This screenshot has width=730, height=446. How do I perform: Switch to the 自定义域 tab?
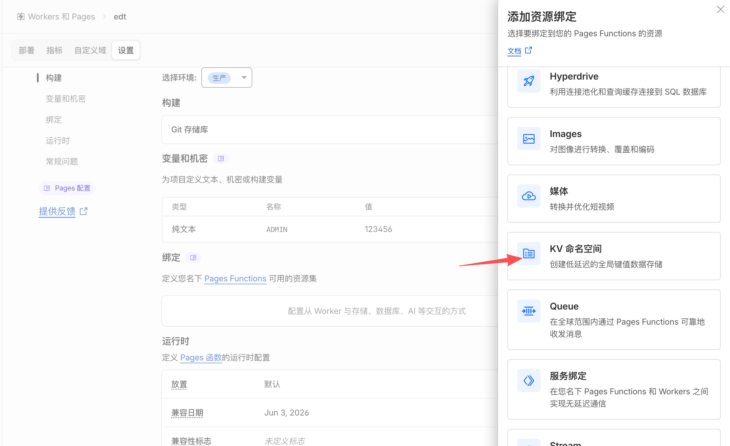click(x=90, y=50)
